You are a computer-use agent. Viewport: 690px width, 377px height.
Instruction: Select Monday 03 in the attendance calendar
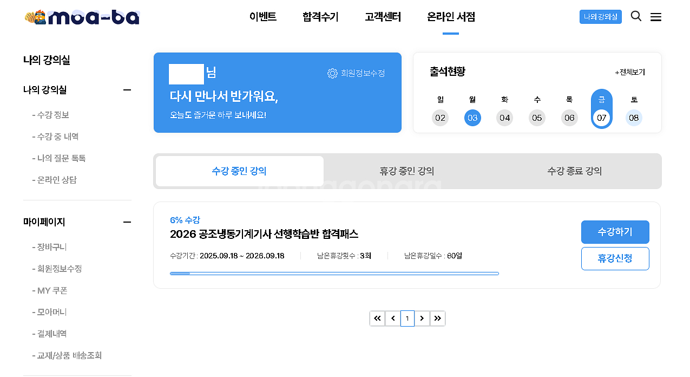coord(472,118)
